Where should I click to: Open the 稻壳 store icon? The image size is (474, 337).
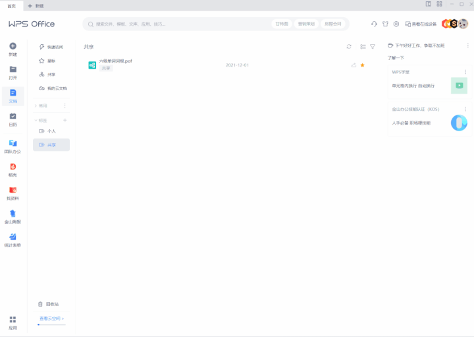[13, 167]
